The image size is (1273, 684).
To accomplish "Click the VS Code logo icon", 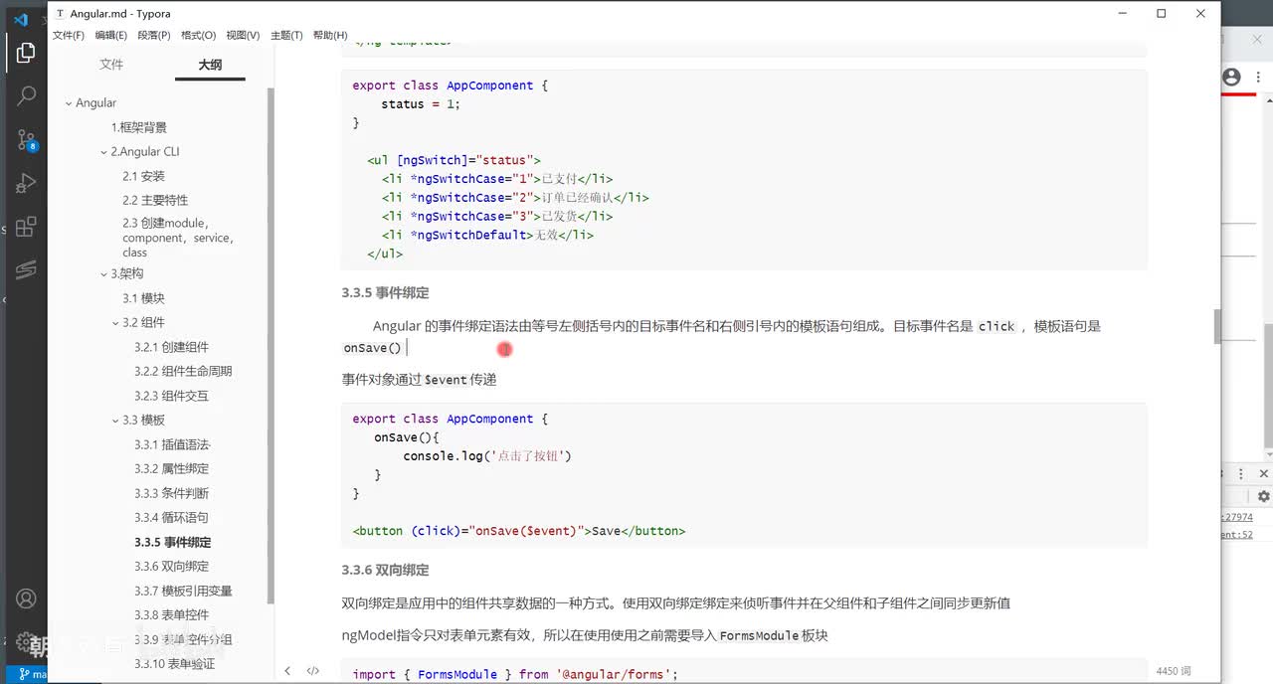I will [21, 20].
